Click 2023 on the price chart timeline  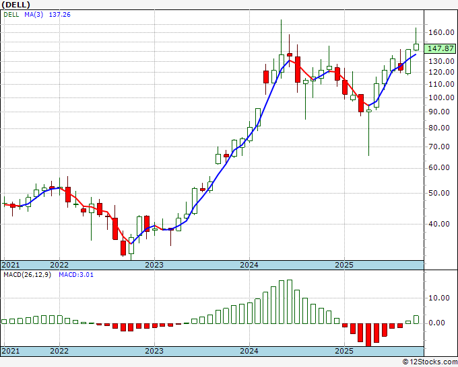(154, 265)
